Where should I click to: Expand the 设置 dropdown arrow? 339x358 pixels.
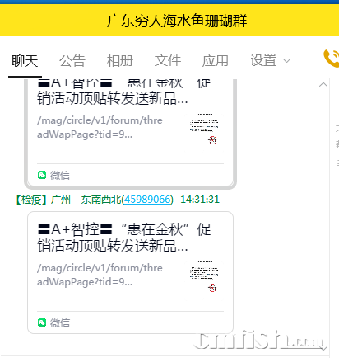(286, 61)
